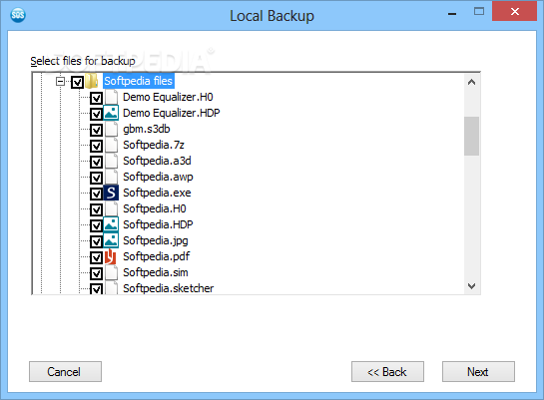This screenshot has width=544, height=400.
Task: Uncheck the Softpedia.exe checkbox
Action: tap(96, 194)
